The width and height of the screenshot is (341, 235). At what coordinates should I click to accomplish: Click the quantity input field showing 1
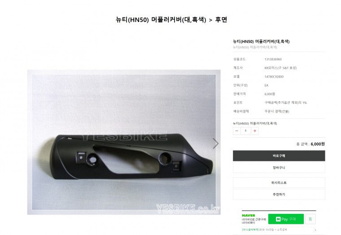(246, 131)
